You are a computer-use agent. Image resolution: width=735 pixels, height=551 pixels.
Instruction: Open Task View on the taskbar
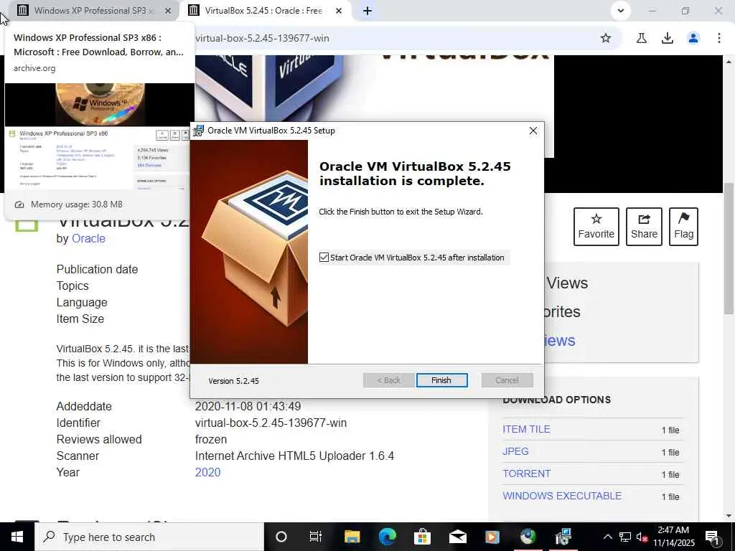click(316, 537)
